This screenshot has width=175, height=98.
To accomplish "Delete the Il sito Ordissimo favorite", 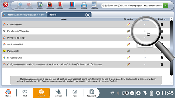I will tap(162, 24).
